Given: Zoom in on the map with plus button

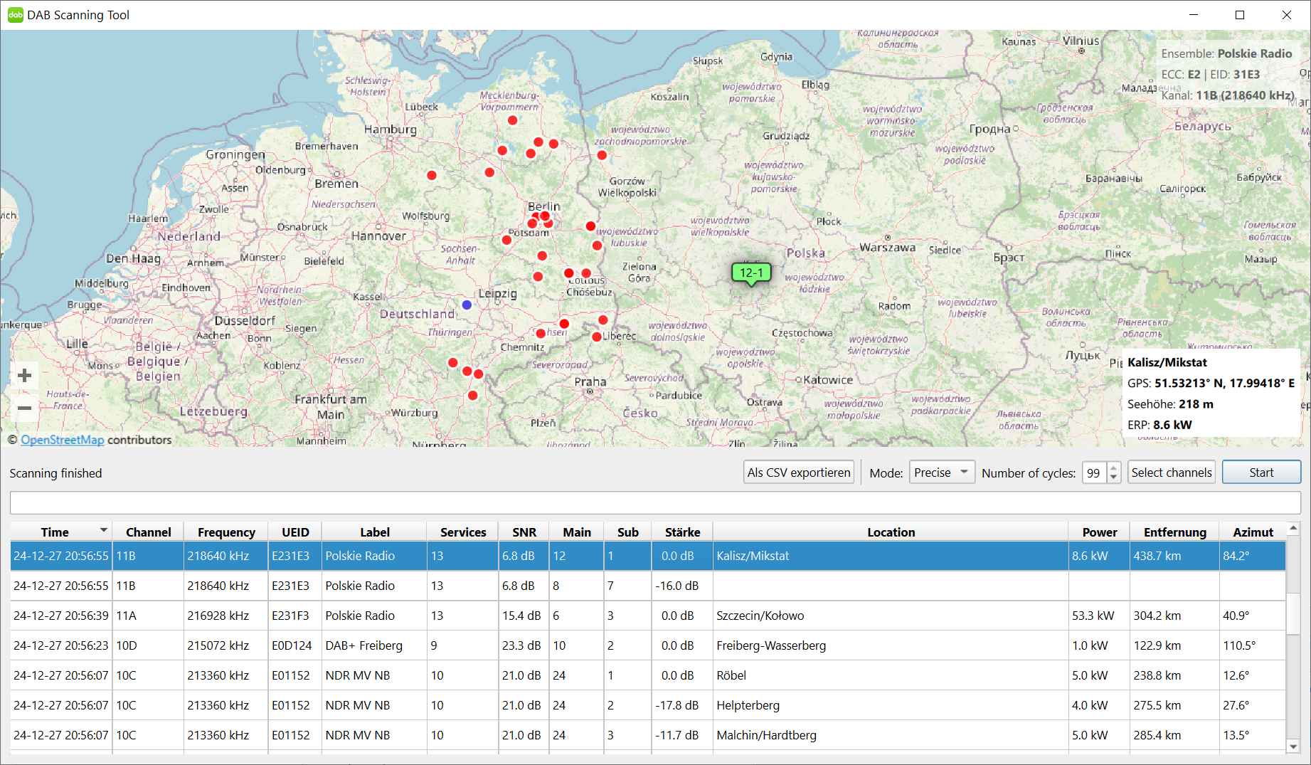Looking at the screenshot, I should [x=25, y=376].
